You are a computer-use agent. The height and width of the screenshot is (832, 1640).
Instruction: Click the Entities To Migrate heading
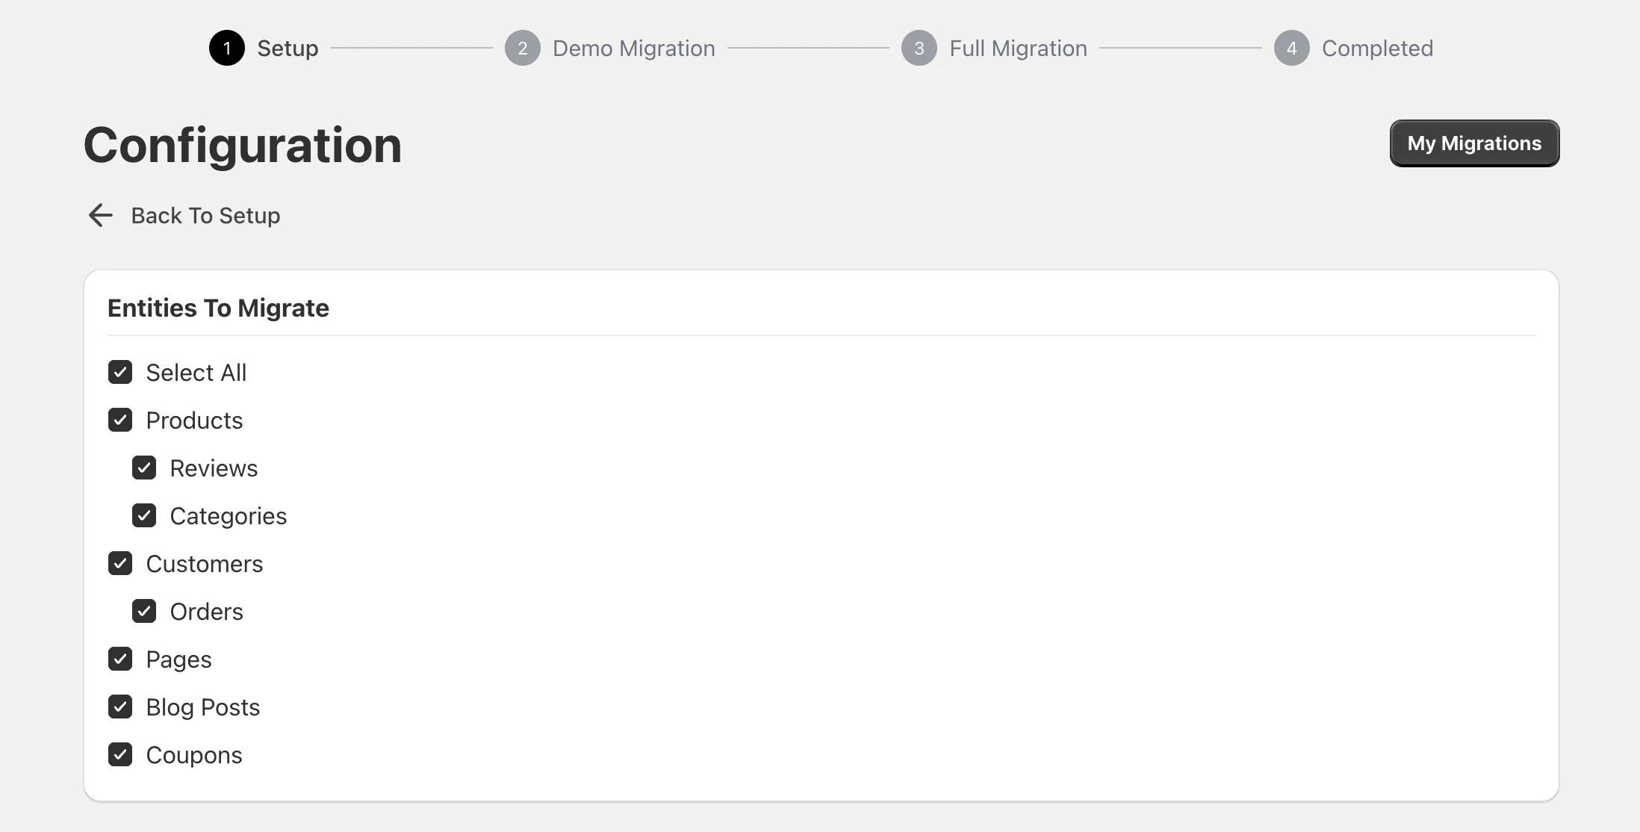pos(218,308)
